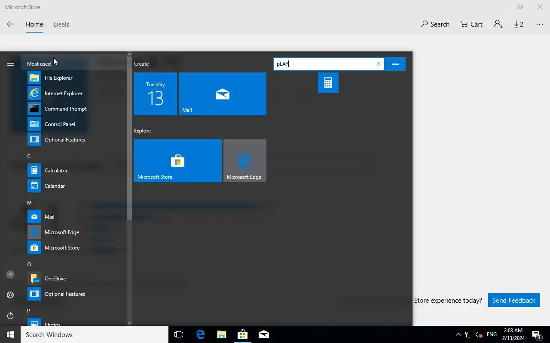Open the Mail live tile
This screenshot has height=343, width=550.
[223, 94]
